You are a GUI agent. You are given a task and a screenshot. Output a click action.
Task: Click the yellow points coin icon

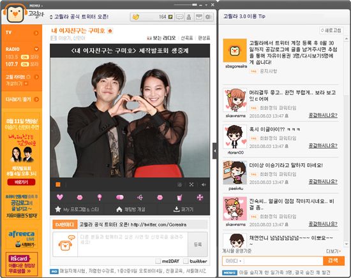pos(136,17)
